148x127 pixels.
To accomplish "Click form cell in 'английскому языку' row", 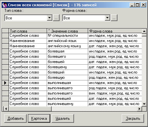I will [115, 46].
